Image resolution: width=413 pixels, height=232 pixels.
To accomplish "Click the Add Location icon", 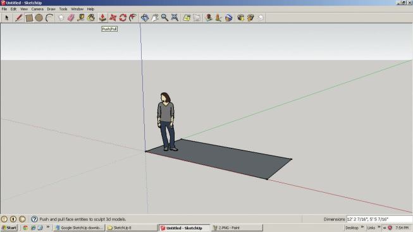I will pyautogui.click(x=187, y=18).
